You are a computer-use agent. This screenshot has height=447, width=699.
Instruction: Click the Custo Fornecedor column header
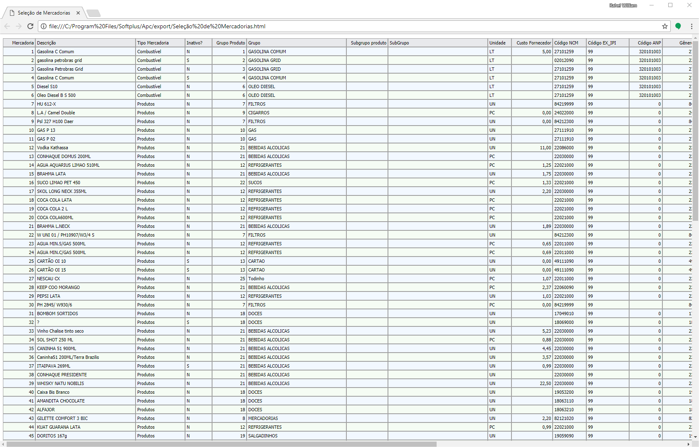pos(532,43)
